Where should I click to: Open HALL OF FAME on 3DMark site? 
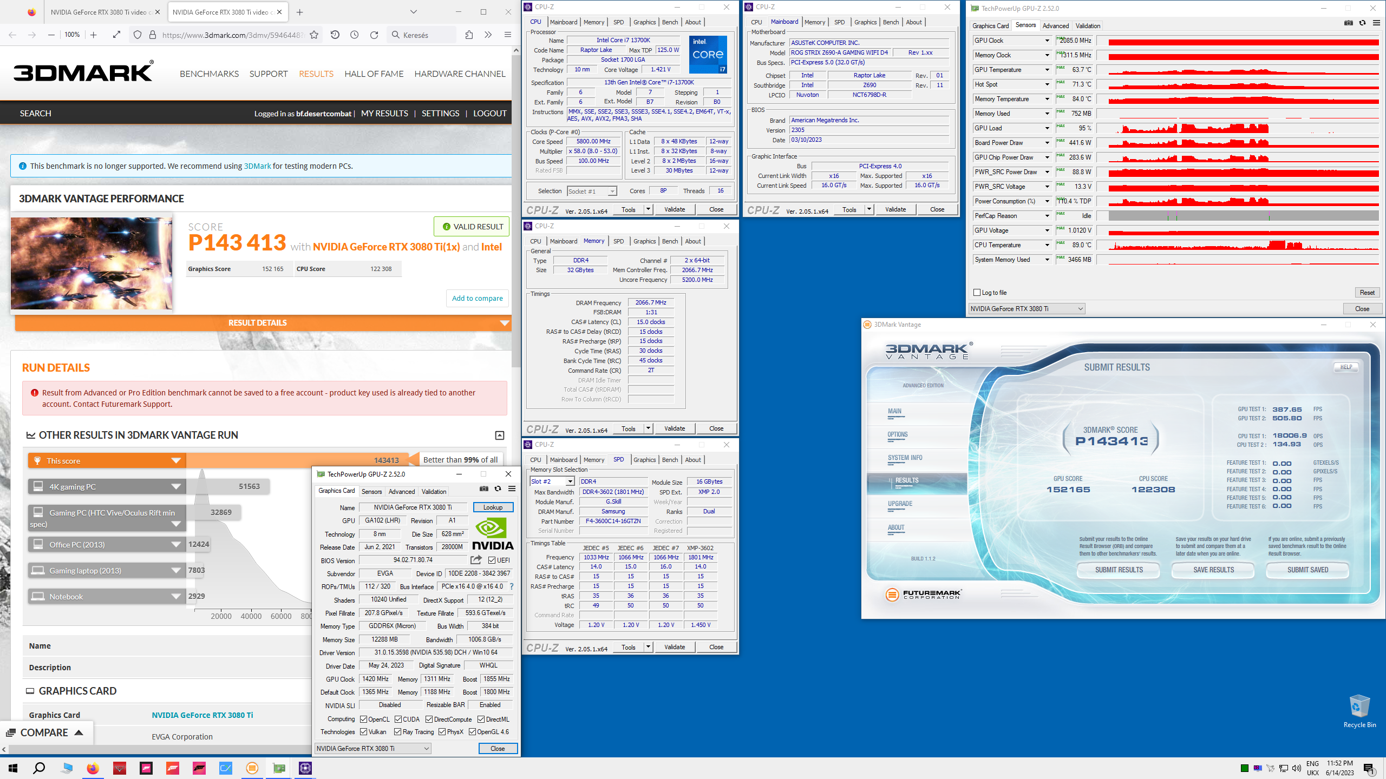click(374, 74)
